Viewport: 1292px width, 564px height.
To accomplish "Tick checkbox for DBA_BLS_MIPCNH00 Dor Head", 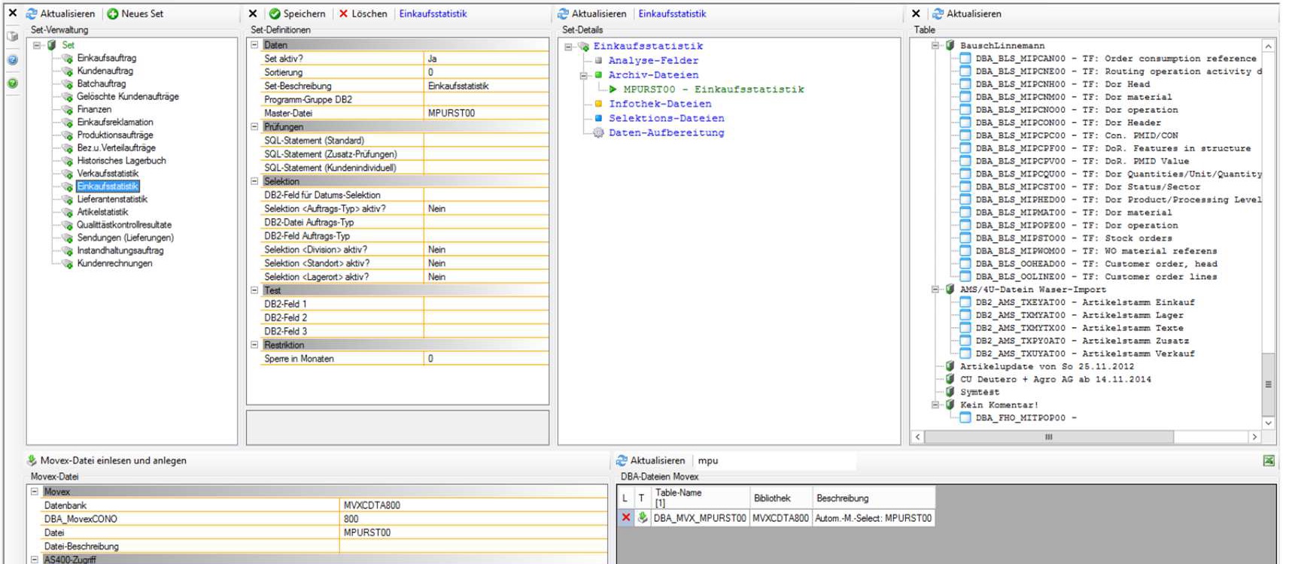I will coord(965,83).
